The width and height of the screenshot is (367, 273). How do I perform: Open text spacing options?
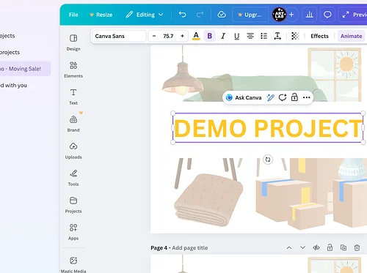point(277,36)
